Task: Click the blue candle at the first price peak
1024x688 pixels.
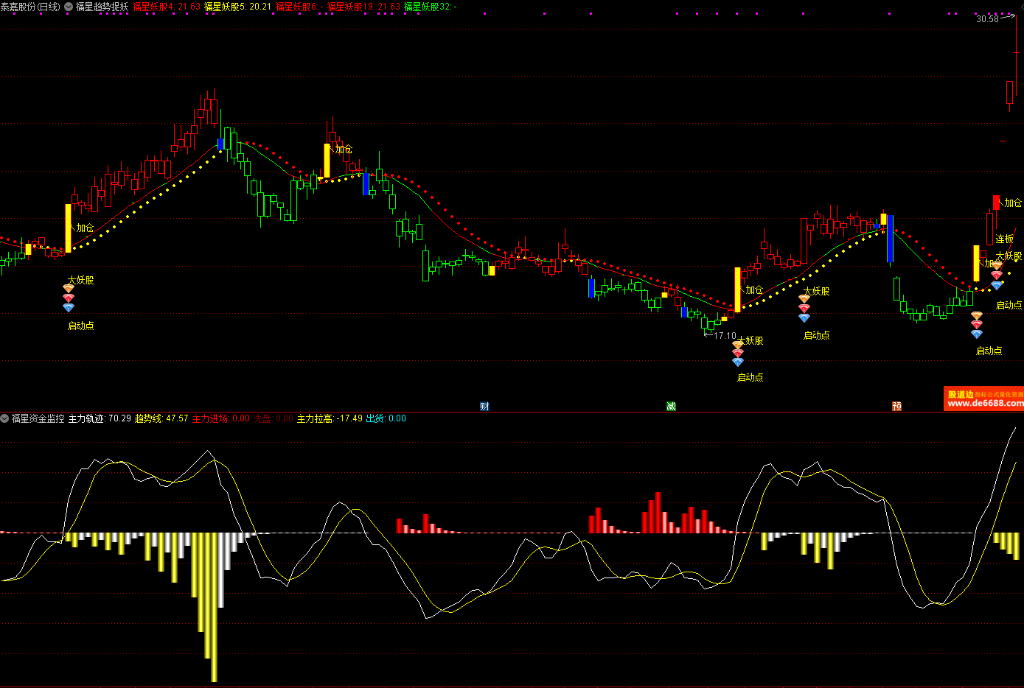Action: (x=220, y=144)
